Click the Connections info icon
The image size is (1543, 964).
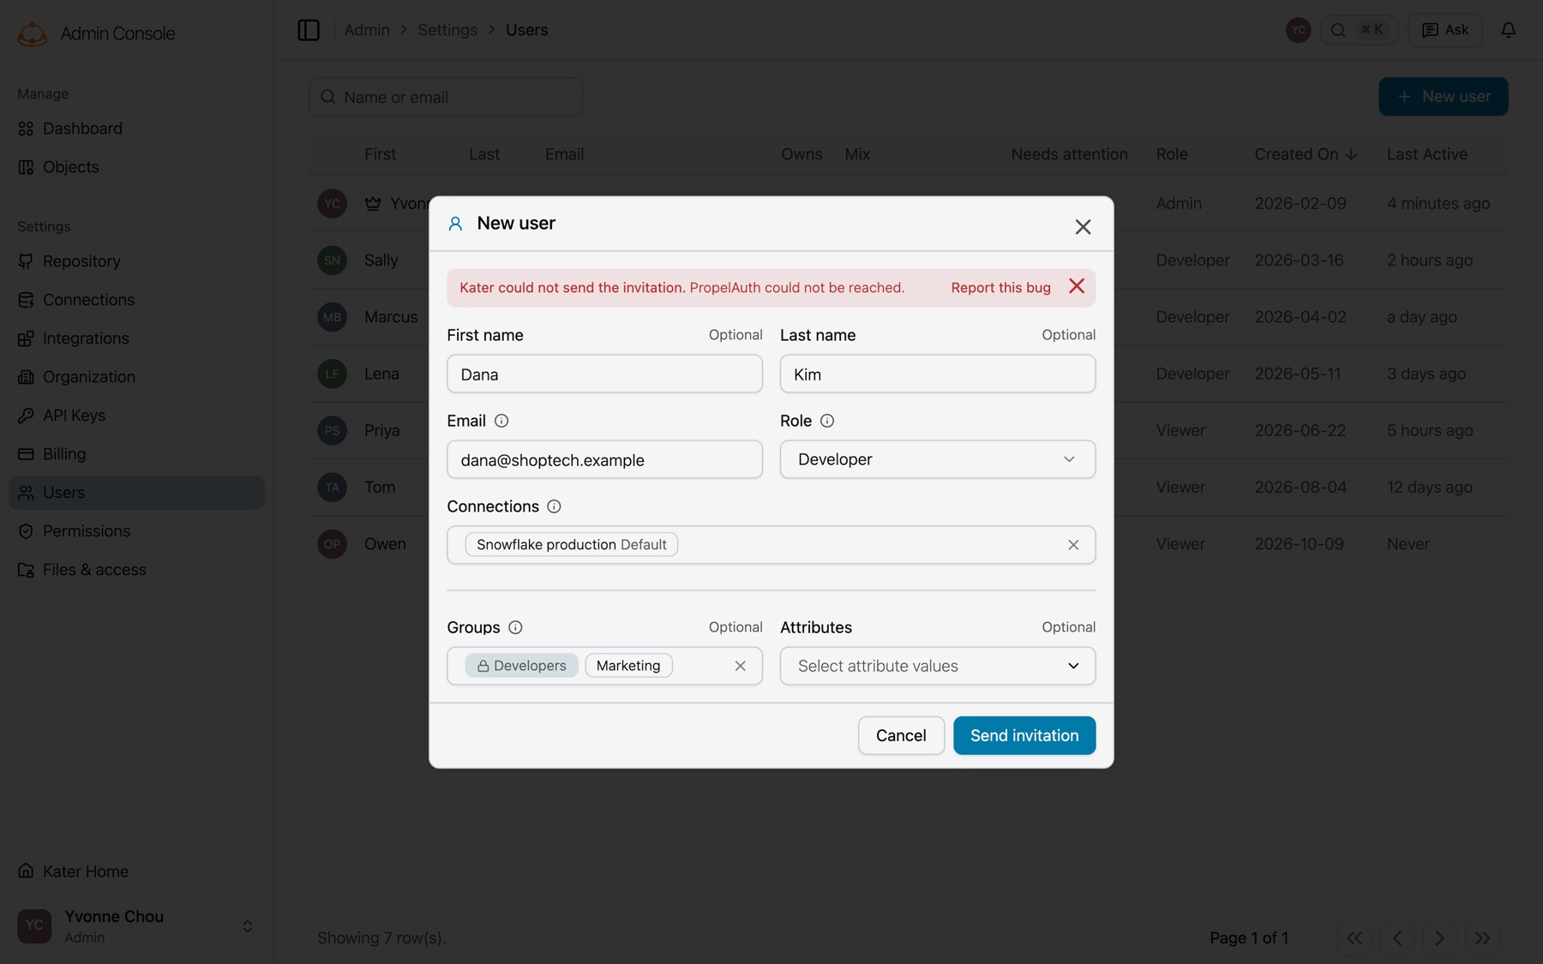[x=554, y=506]
